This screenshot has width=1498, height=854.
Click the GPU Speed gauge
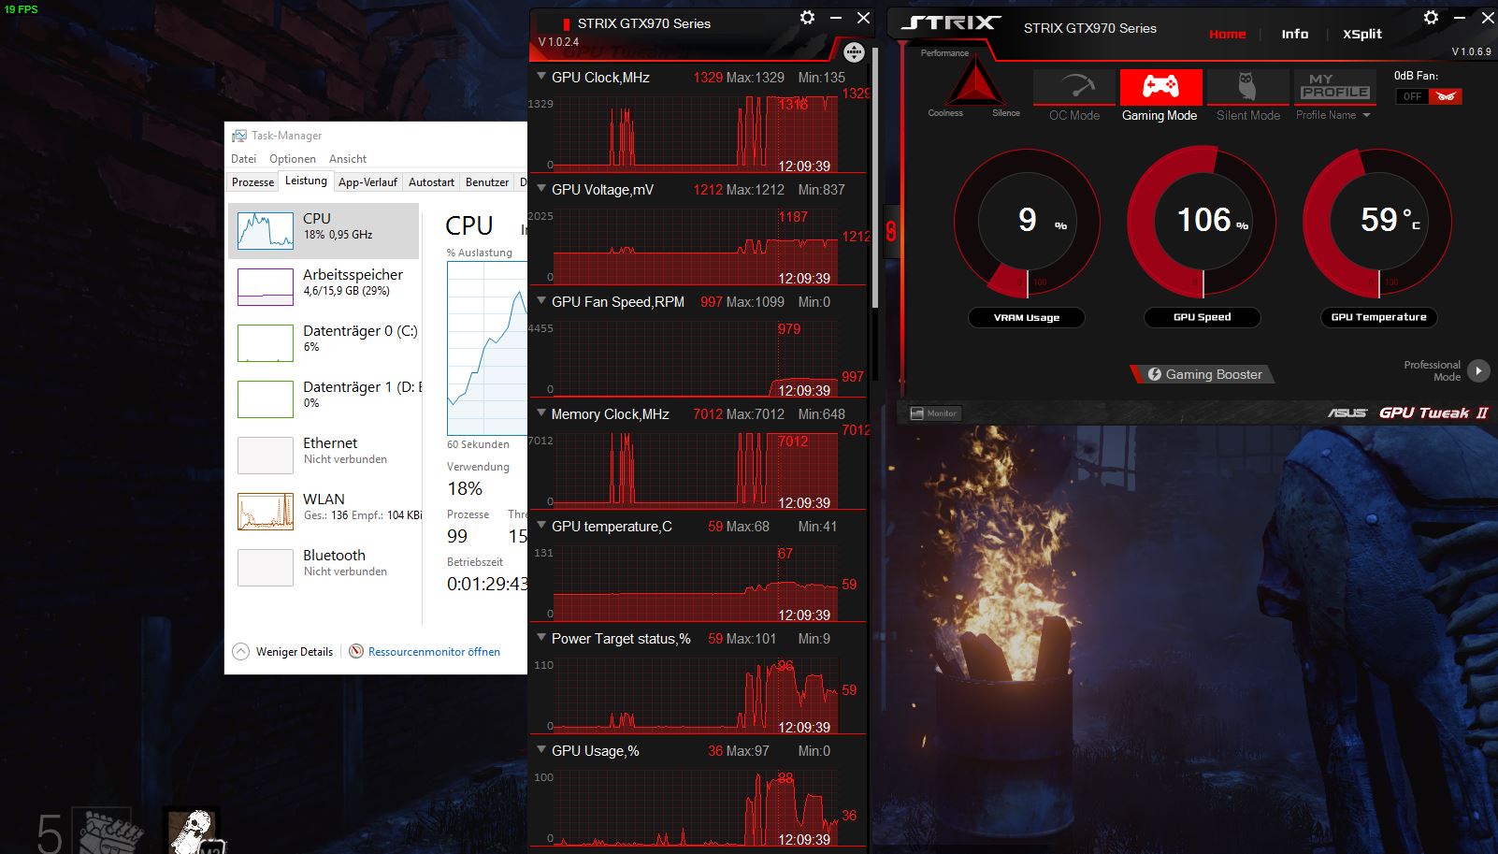pyautogui.click(x=1203, y=223)
